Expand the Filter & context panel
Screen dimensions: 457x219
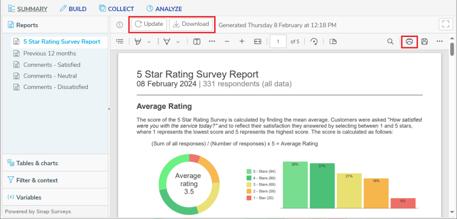(x=55, y=180)
